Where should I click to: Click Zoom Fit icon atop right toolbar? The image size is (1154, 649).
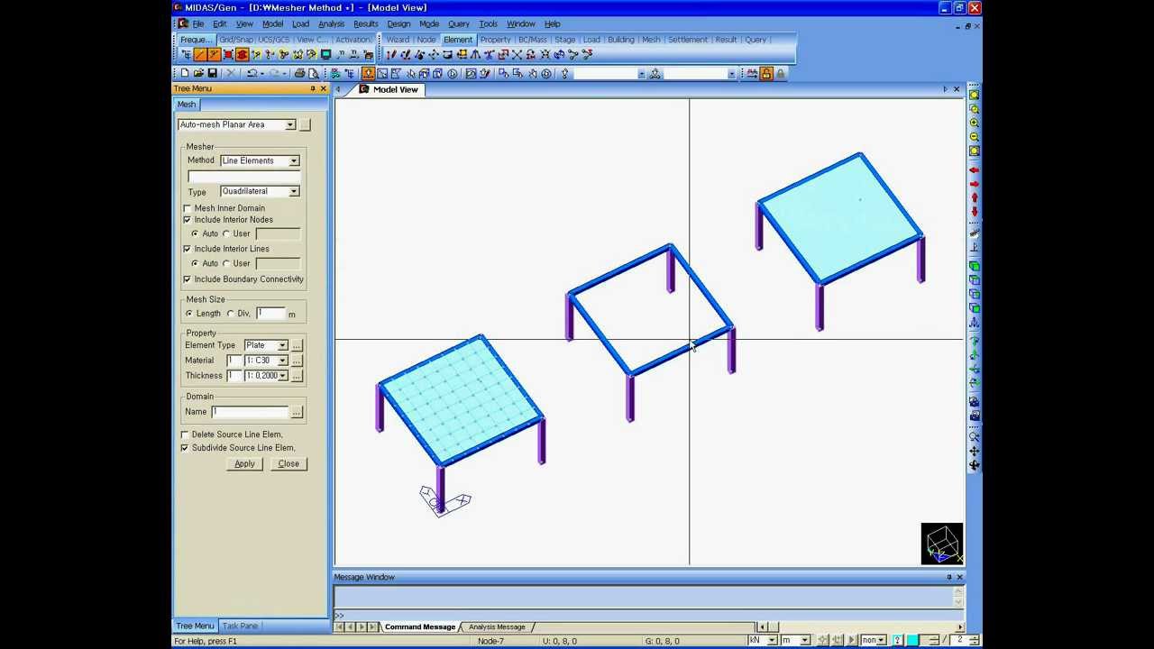pos(974,95)
